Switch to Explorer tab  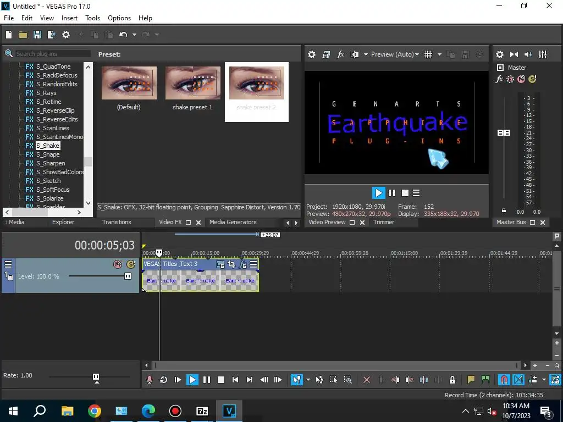[63, 222]
